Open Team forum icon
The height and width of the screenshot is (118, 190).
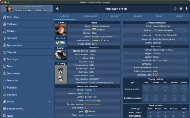pos(4,73)
